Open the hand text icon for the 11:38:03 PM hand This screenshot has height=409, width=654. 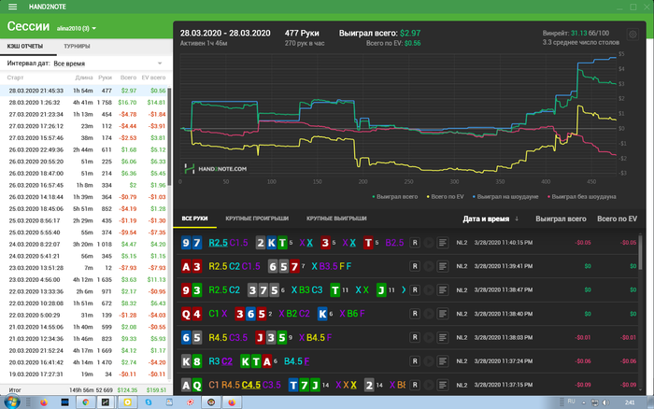[x=443, y=337]
